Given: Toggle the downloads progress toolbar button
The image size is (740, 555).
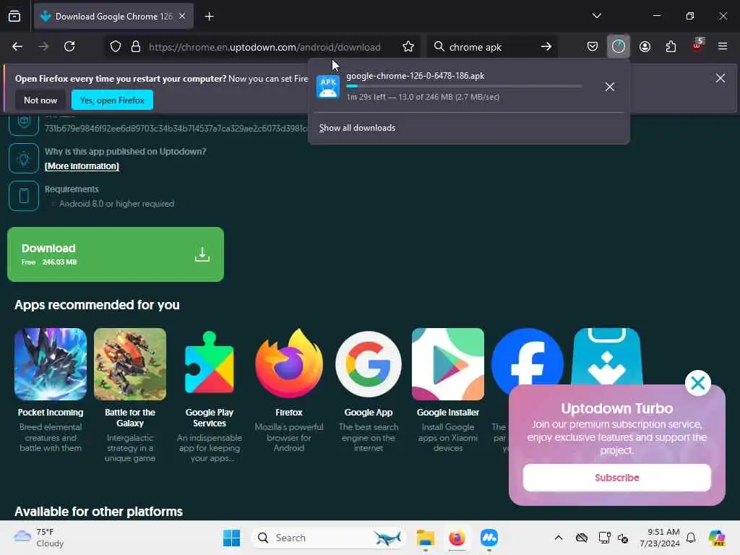Looking at the screenshot, I should click(619, 46).
